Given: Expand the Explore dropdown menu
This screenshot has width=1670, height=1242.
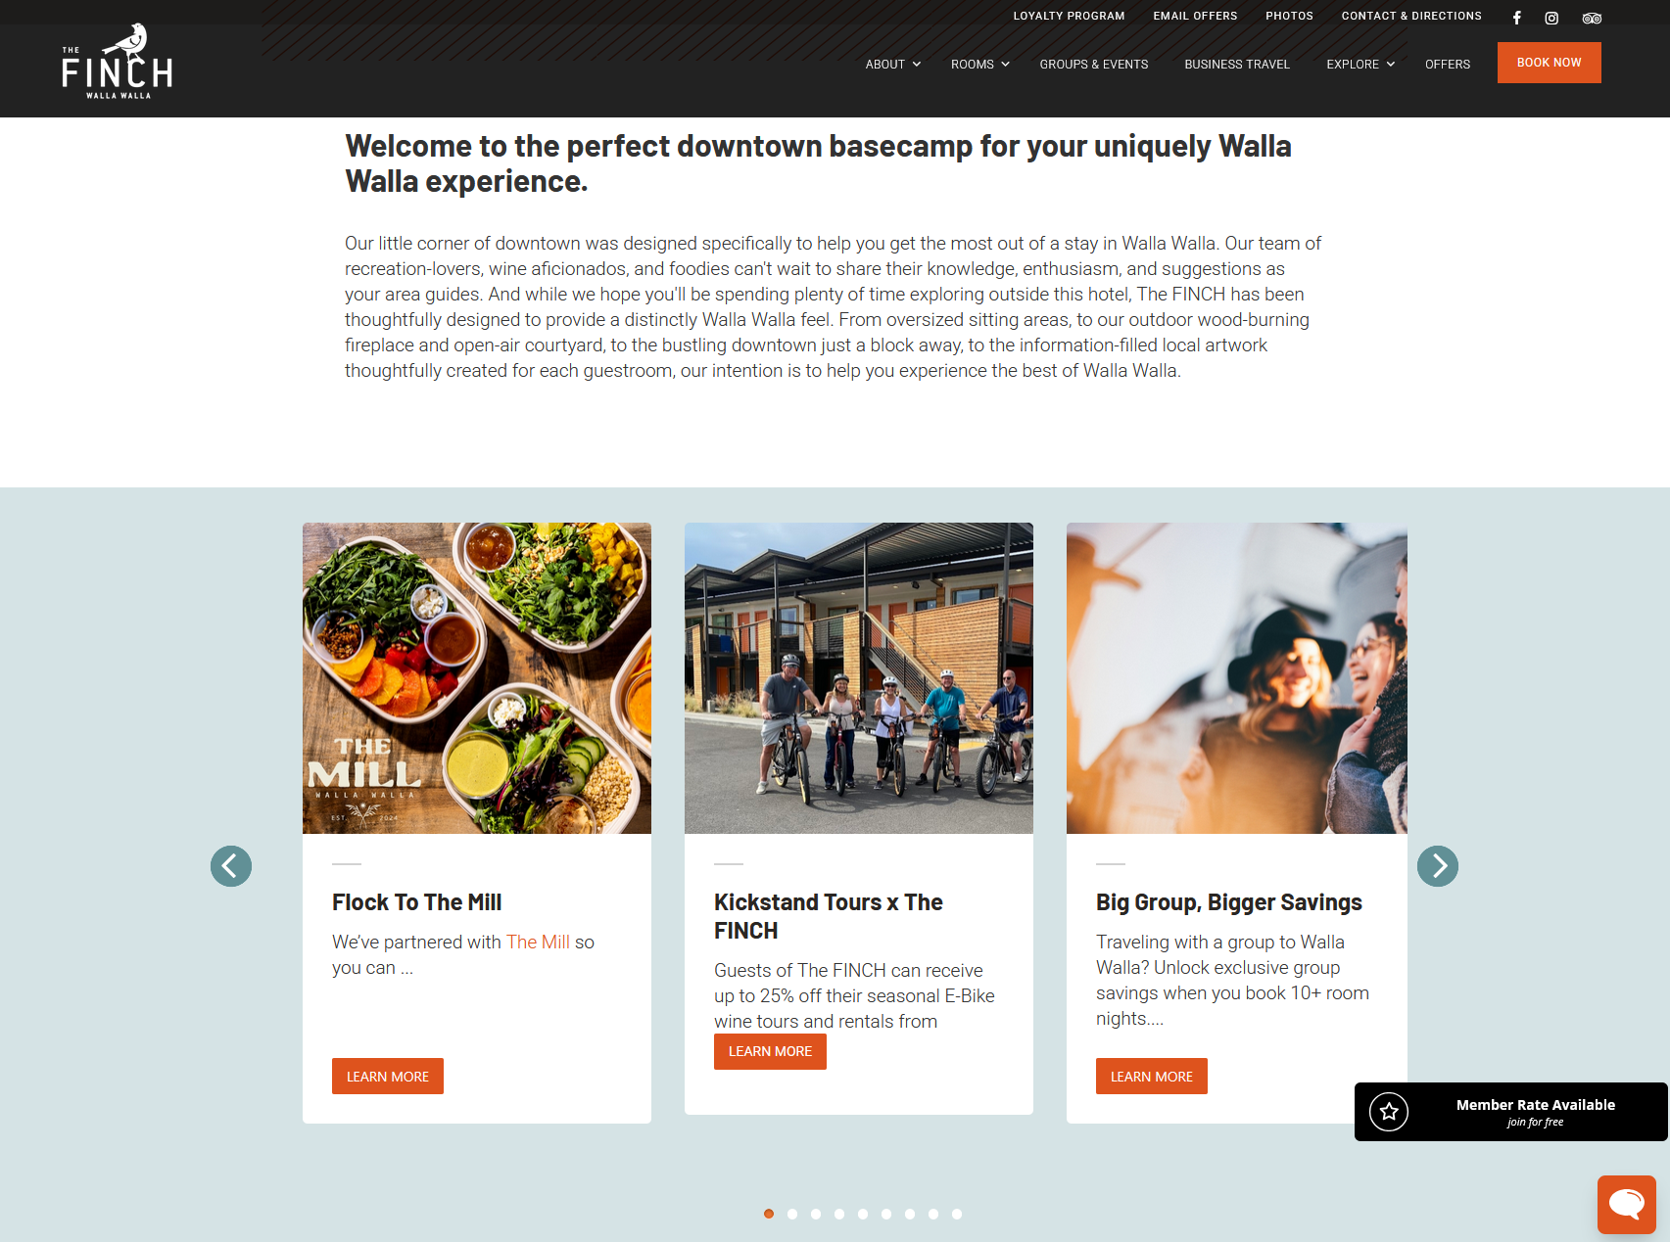Looking at the screenshot, I should (1360, 65).
